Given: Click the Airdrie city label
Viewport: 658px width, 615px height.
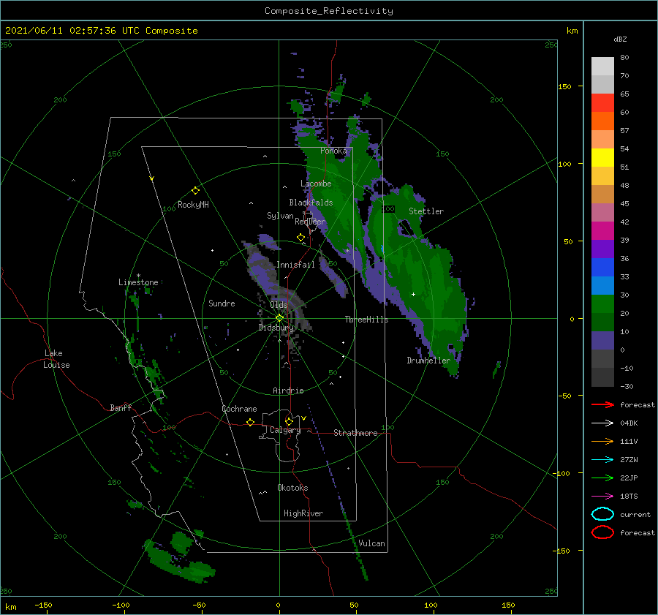Looking at the screenshot, I should click(288, 390).
